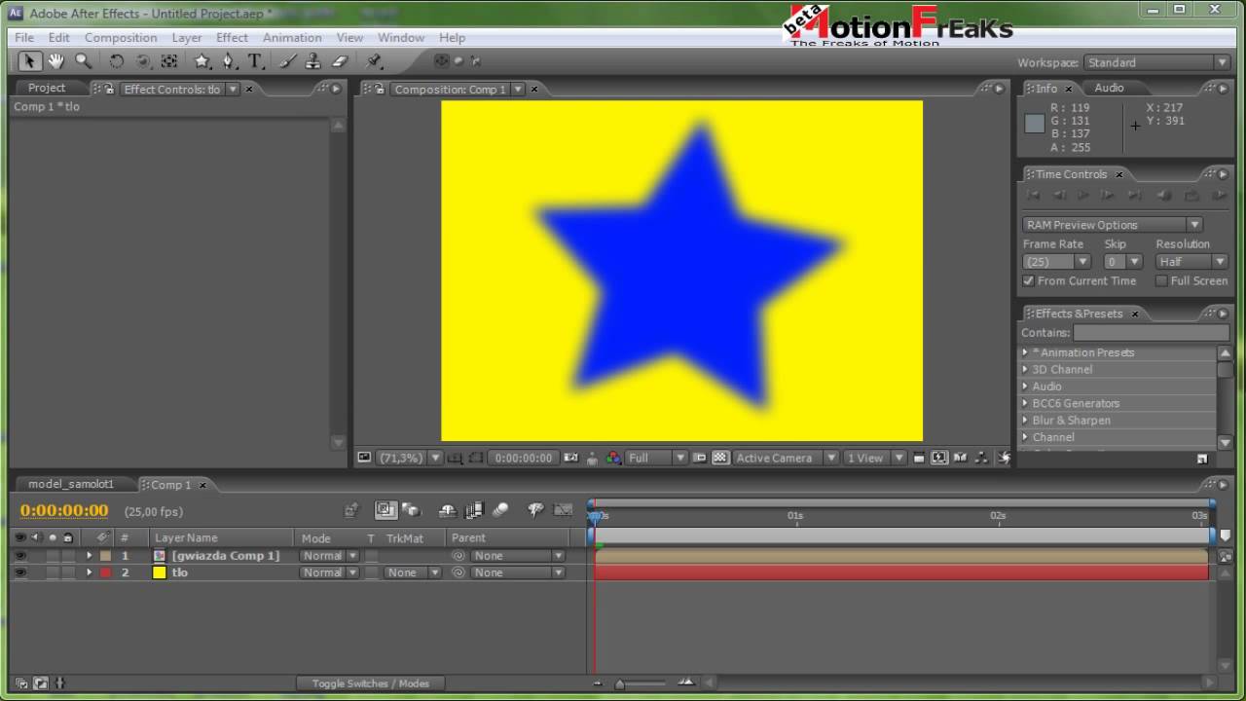Viewport: 1246px width, 701px height.
Task: Click the open parent composition icon
Action: [351, 509]
